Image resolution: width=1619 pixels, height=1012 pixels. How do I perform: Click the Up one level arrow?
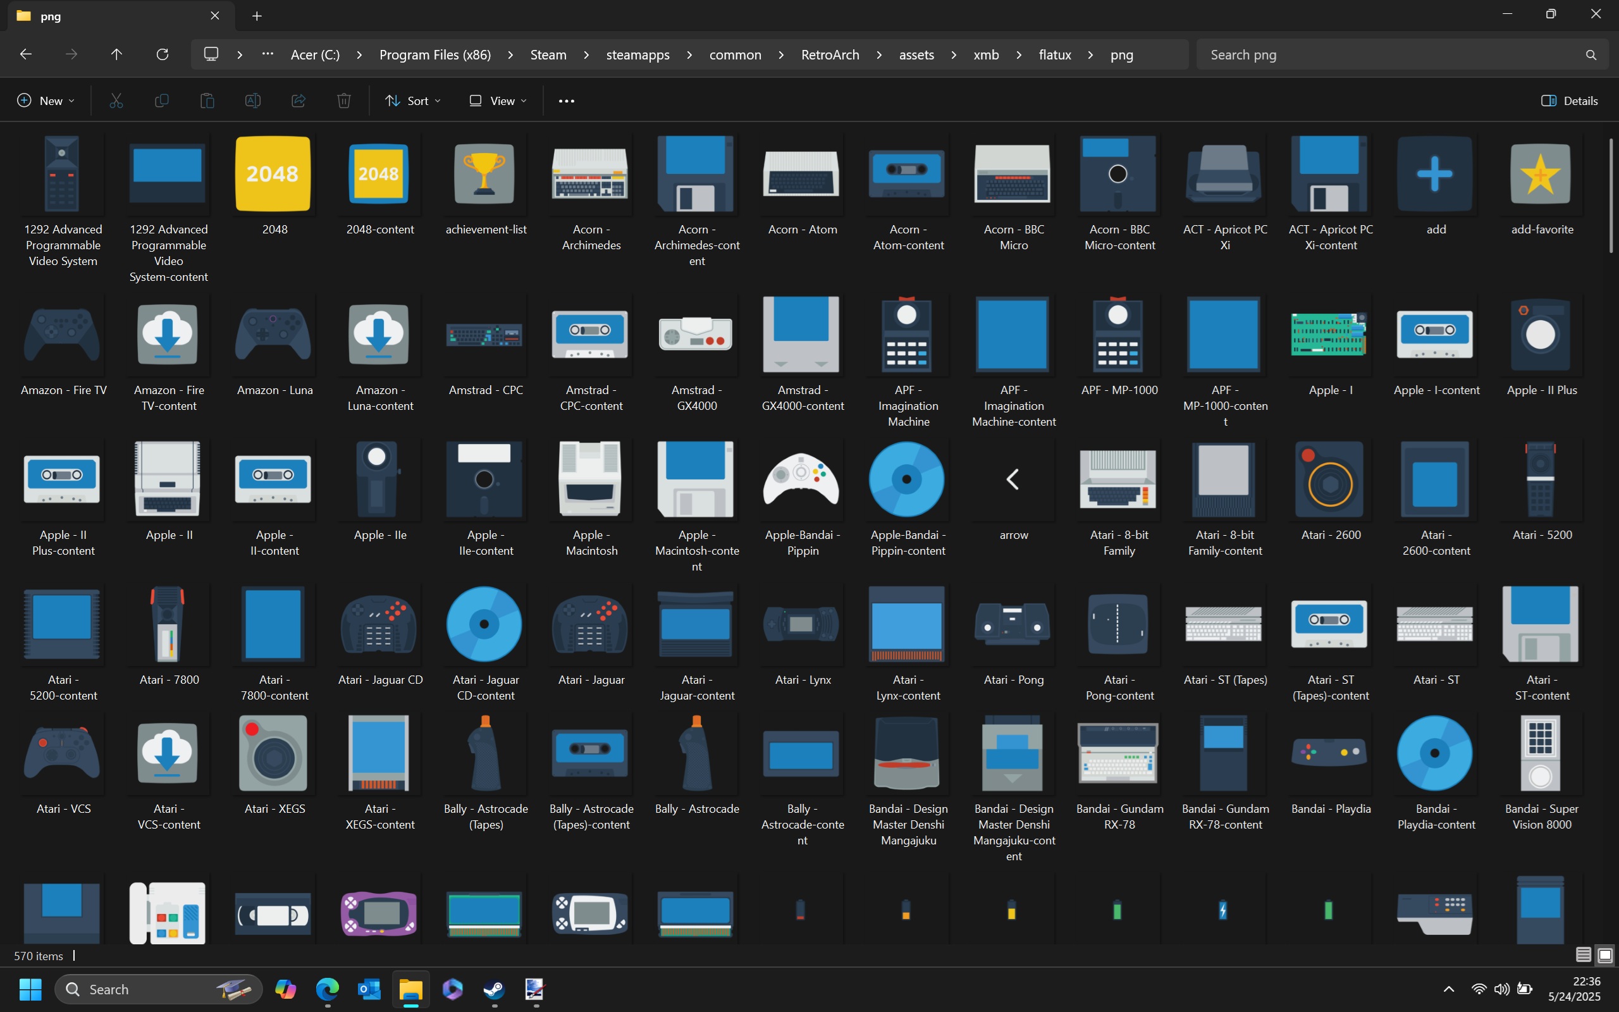[x=116, y=54]
